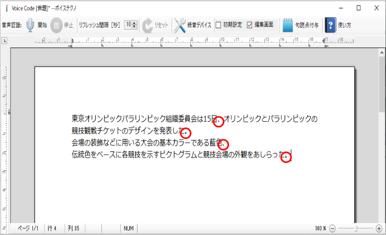Image resolution: width=386 pixels, height=235 pixels.
Task: Click the line starting with 競技観戦チケット
Action: (130, 131)
